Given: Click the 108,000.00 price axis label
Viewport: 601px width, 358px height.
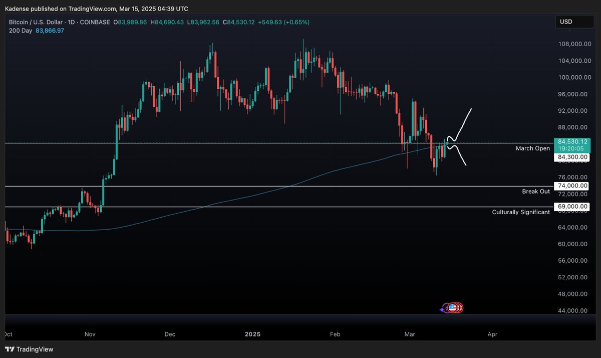Looking at the screenshot, I should pos(575,44).
